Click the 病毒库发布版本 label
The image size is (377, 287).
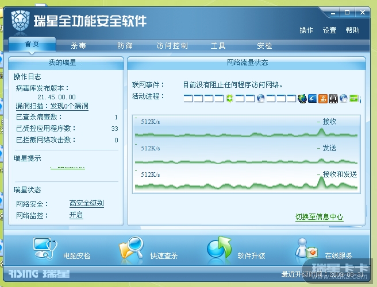click(x=43, y=88)
